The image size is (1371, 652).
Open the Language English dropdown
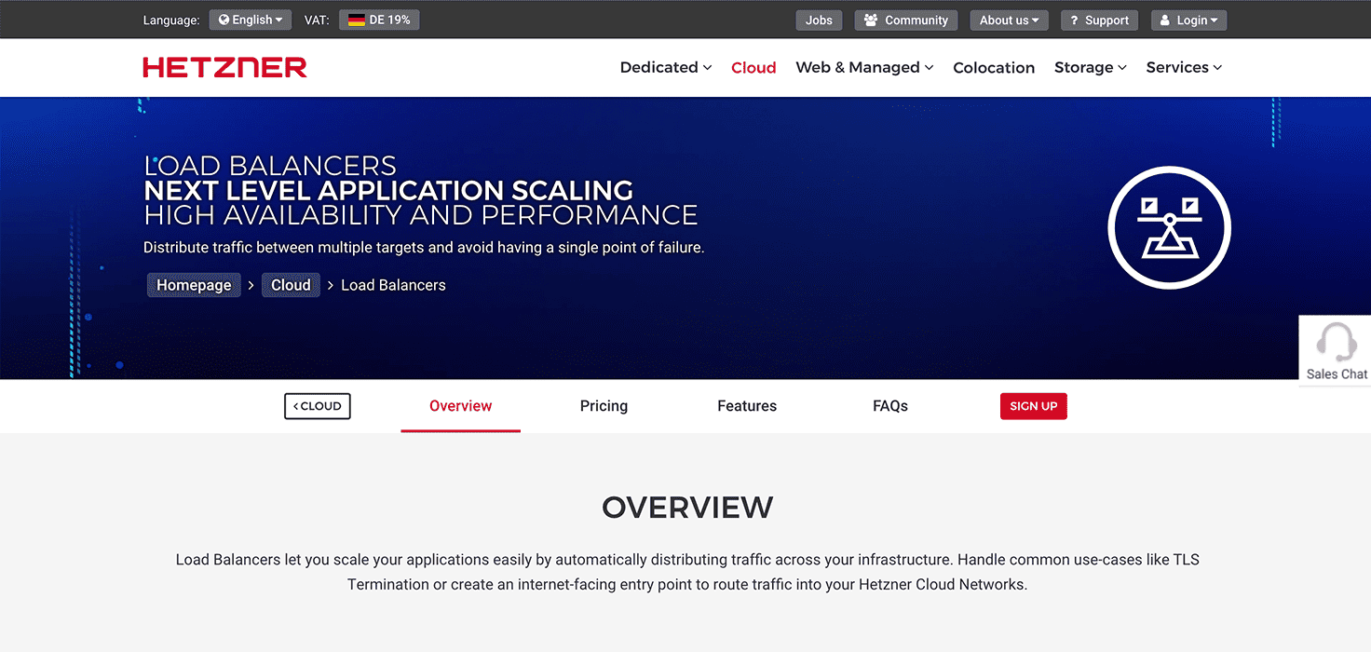250,20
